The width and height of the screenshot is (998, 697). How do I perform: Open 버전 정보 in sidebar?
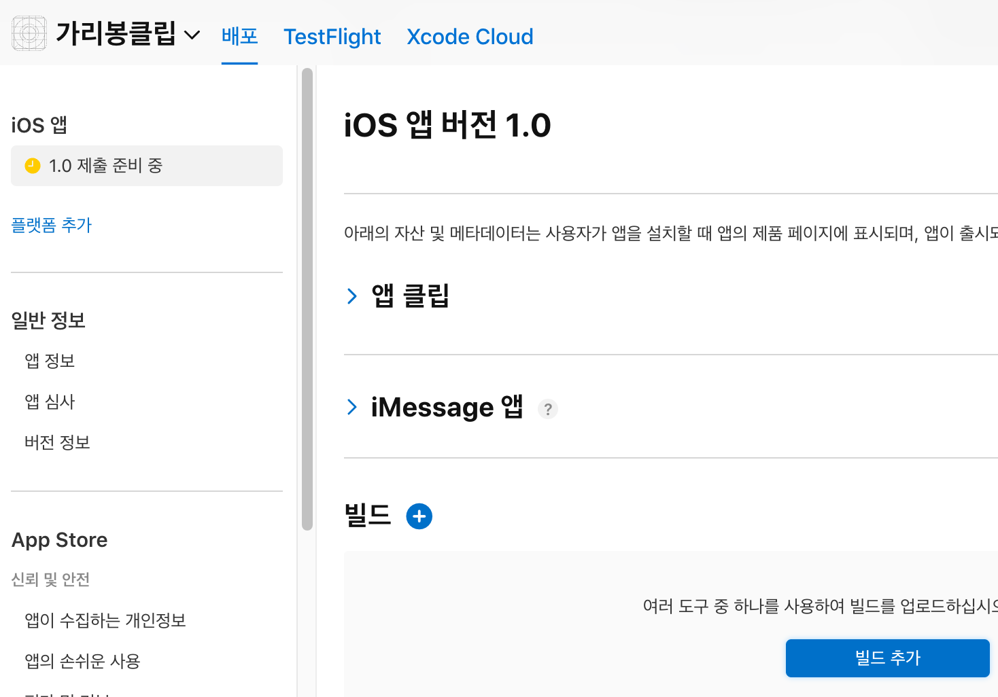(x=57, y=442)
